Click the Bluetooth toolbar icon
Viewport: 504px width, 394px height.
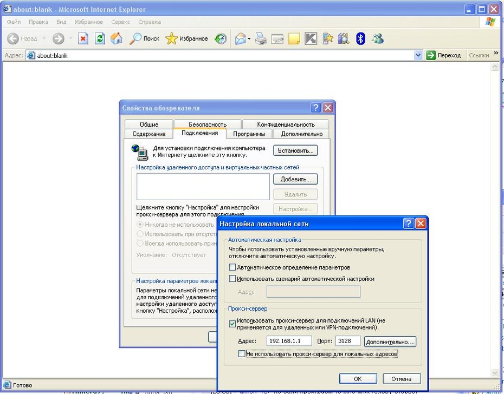(x=360, y=38)
